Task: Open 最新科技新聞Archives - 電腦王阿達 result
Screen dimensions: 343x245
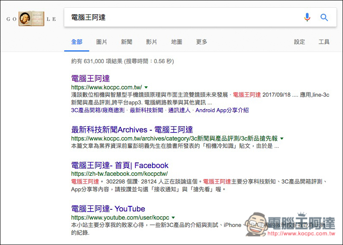Action: [x=132, y=129]
